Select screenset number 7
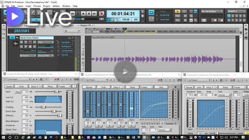This screenshot has height=140, width=249. click(x=233, y=20)
